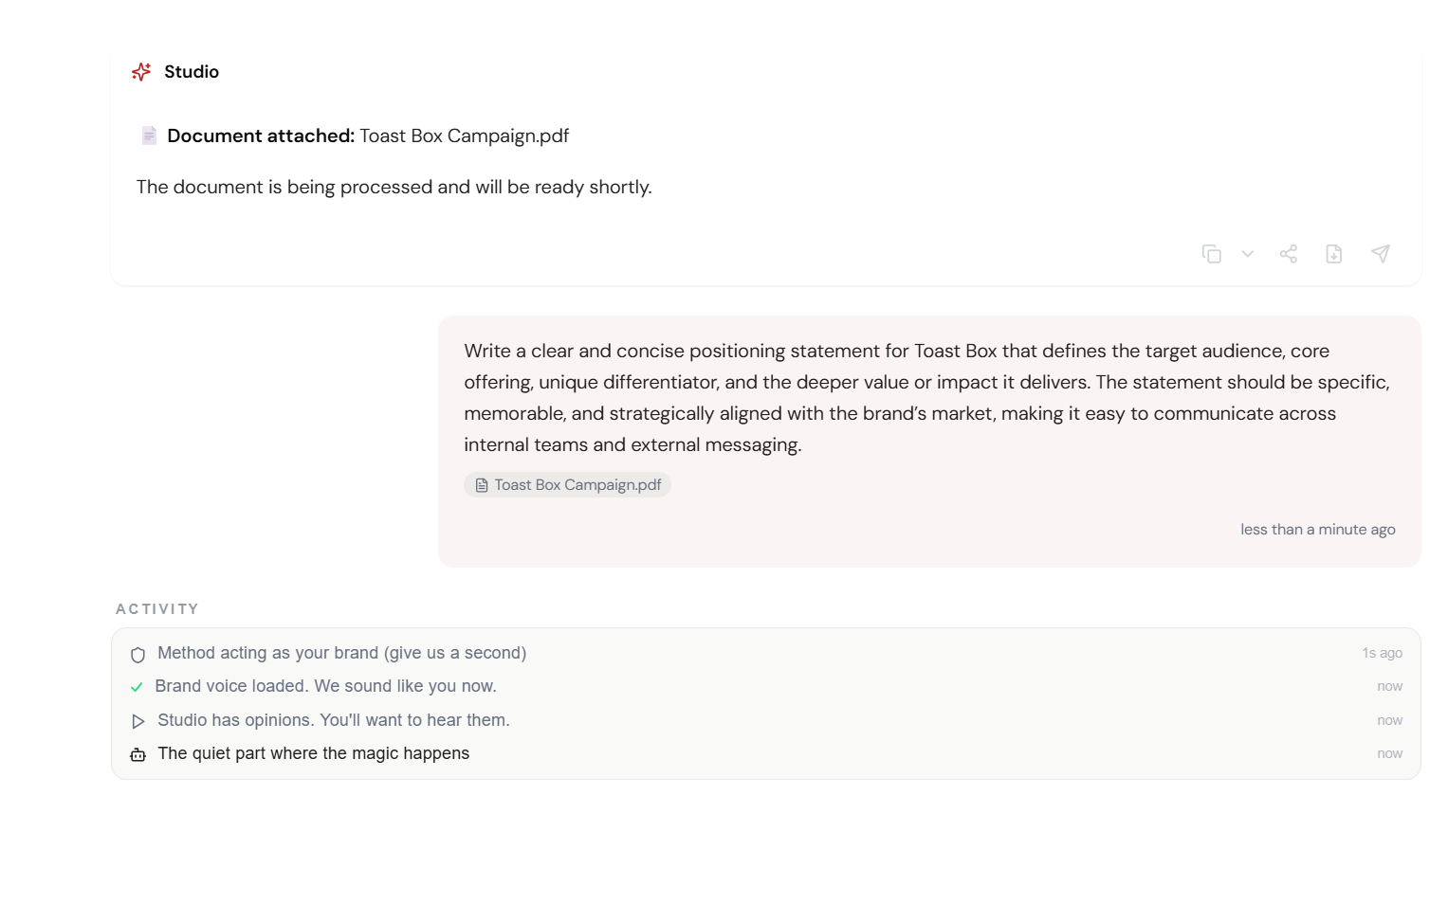Click the document icon beside Document attached
This screenshot has width=1448, height=904.
(148, 136)
